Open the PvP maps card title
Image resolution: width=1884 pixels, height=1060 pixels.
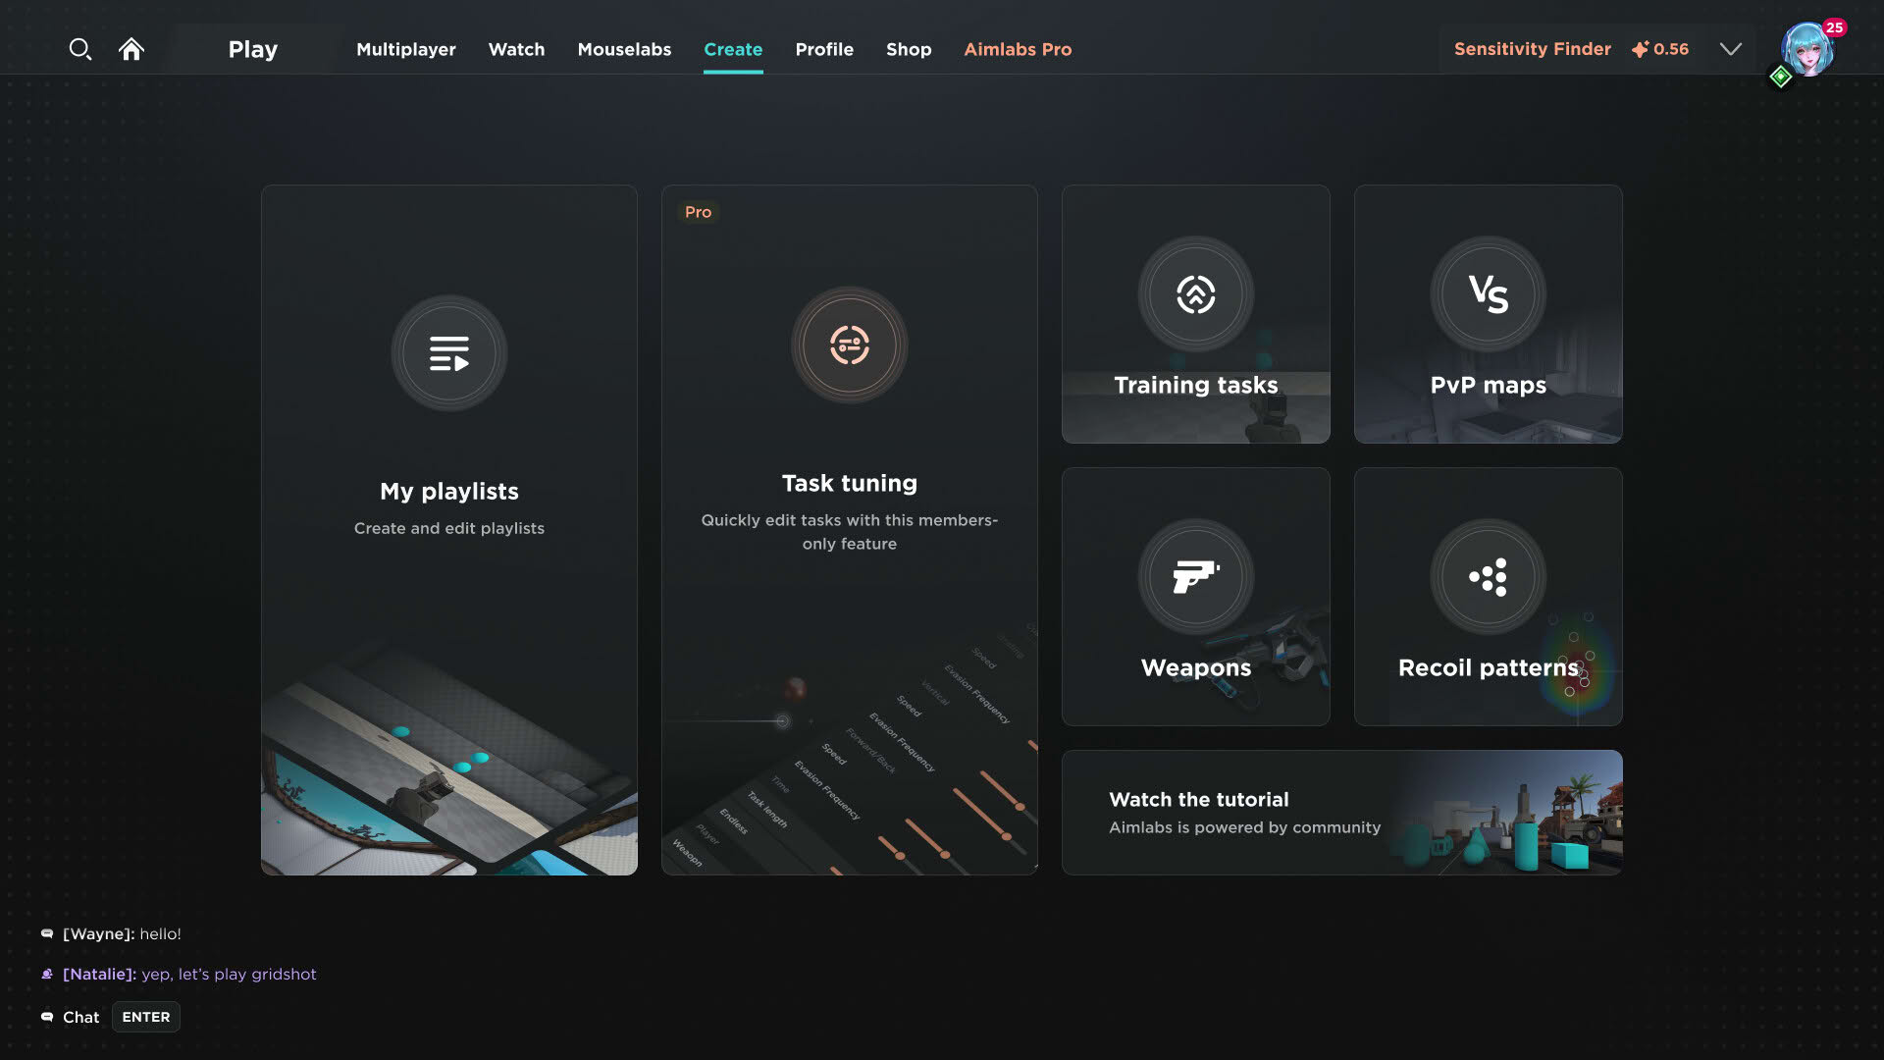click(1489, 385)
